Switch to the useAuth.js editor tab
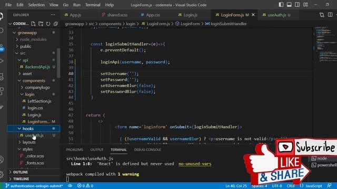This screenshot has height=189, width=337. pyautogui.click(x=276, y=15)
